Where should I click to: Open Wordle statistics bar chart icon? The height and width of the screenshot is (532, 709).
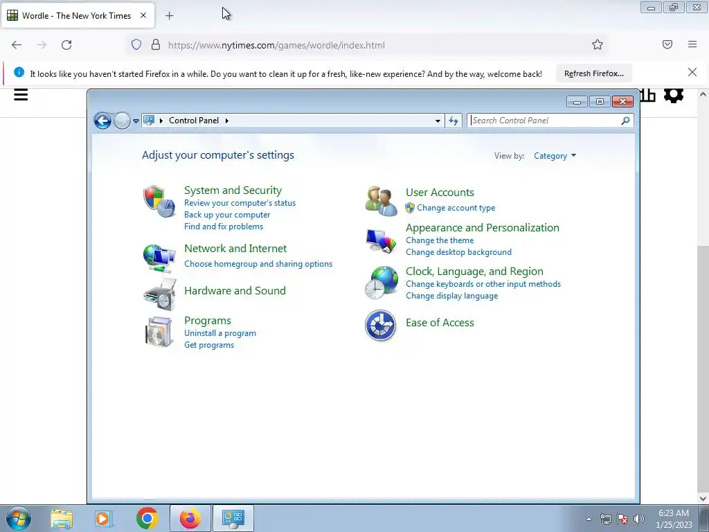(x=647, y=95)
